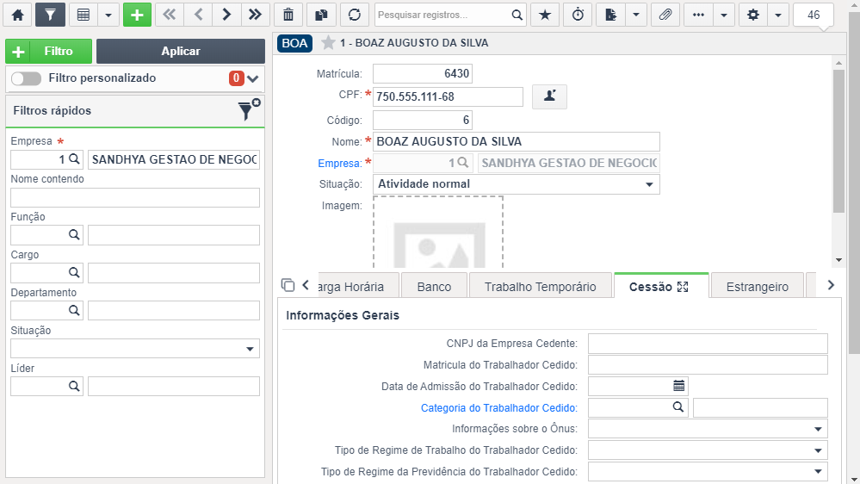Open the grid view options dropdown arrow
Screen dimensions: 860x484
(108, 15)
